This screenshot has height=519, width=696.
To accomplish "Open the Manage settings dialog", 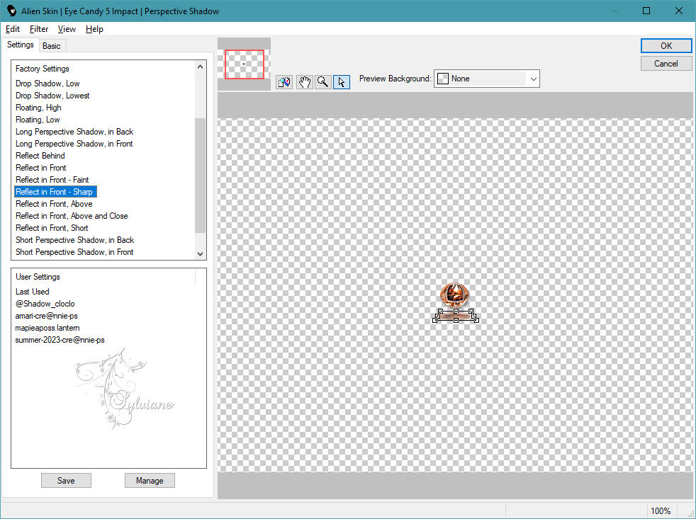I will coord(150,480).
